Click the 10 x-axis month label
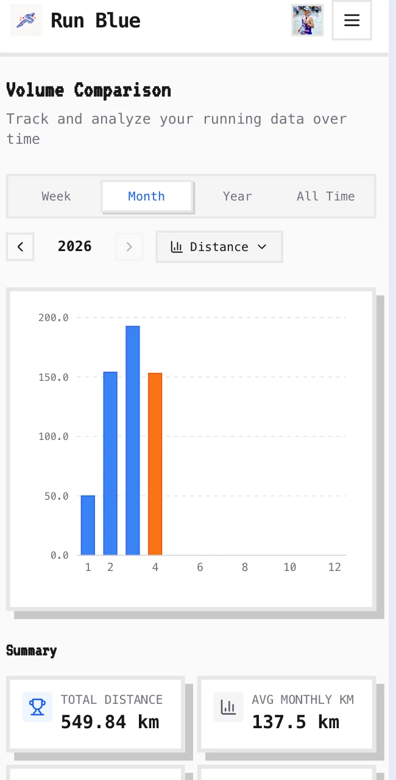Image resolution: width=396 pixels, height=780 pixels. coord(290,567)
